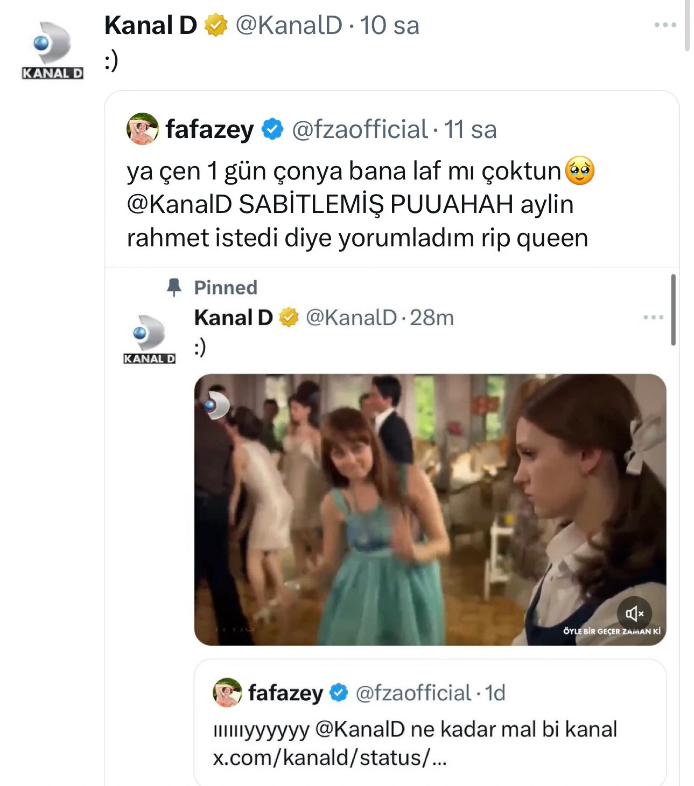Open the @KanalD mention in fafazey's tweet
694x786 pixels.
click(x=179, y=204)
